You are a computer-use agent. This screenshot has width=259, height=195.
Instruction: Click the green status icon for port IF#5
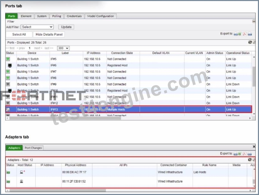click(8, 59)
